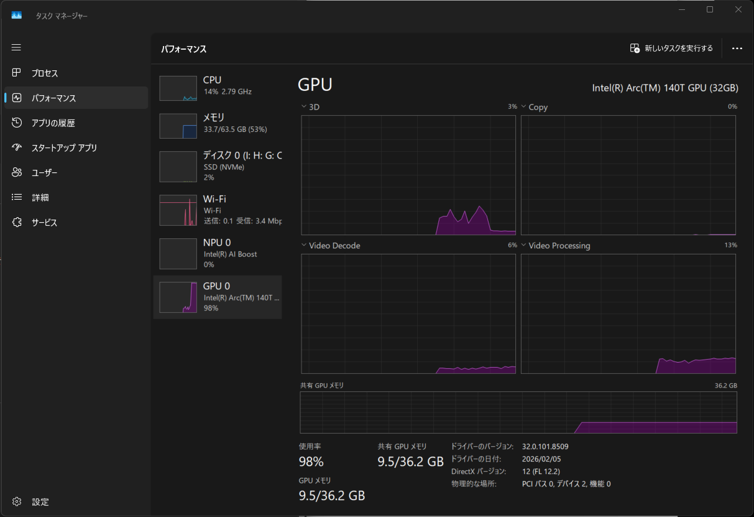Expand the 3D engine graph dropdown

click(x=303, y=107)
